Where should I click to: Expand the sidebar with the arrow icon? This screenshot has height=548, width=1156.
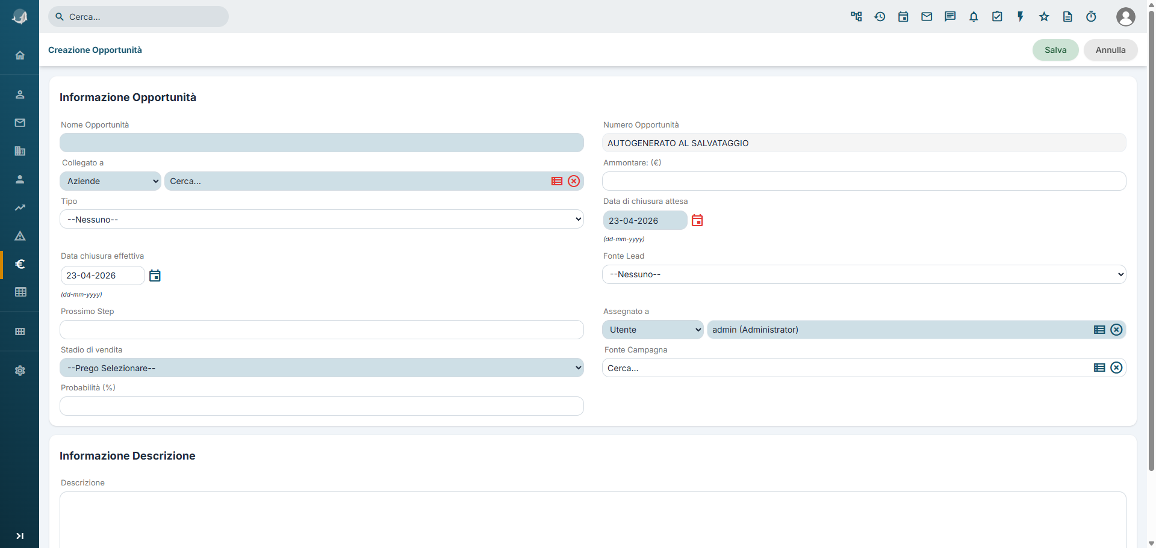click(x=20, y=536)
